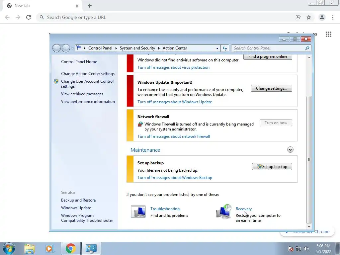Open Backup and Restore link
This screenshot has width=340, height=255.
tap(78, 200)
